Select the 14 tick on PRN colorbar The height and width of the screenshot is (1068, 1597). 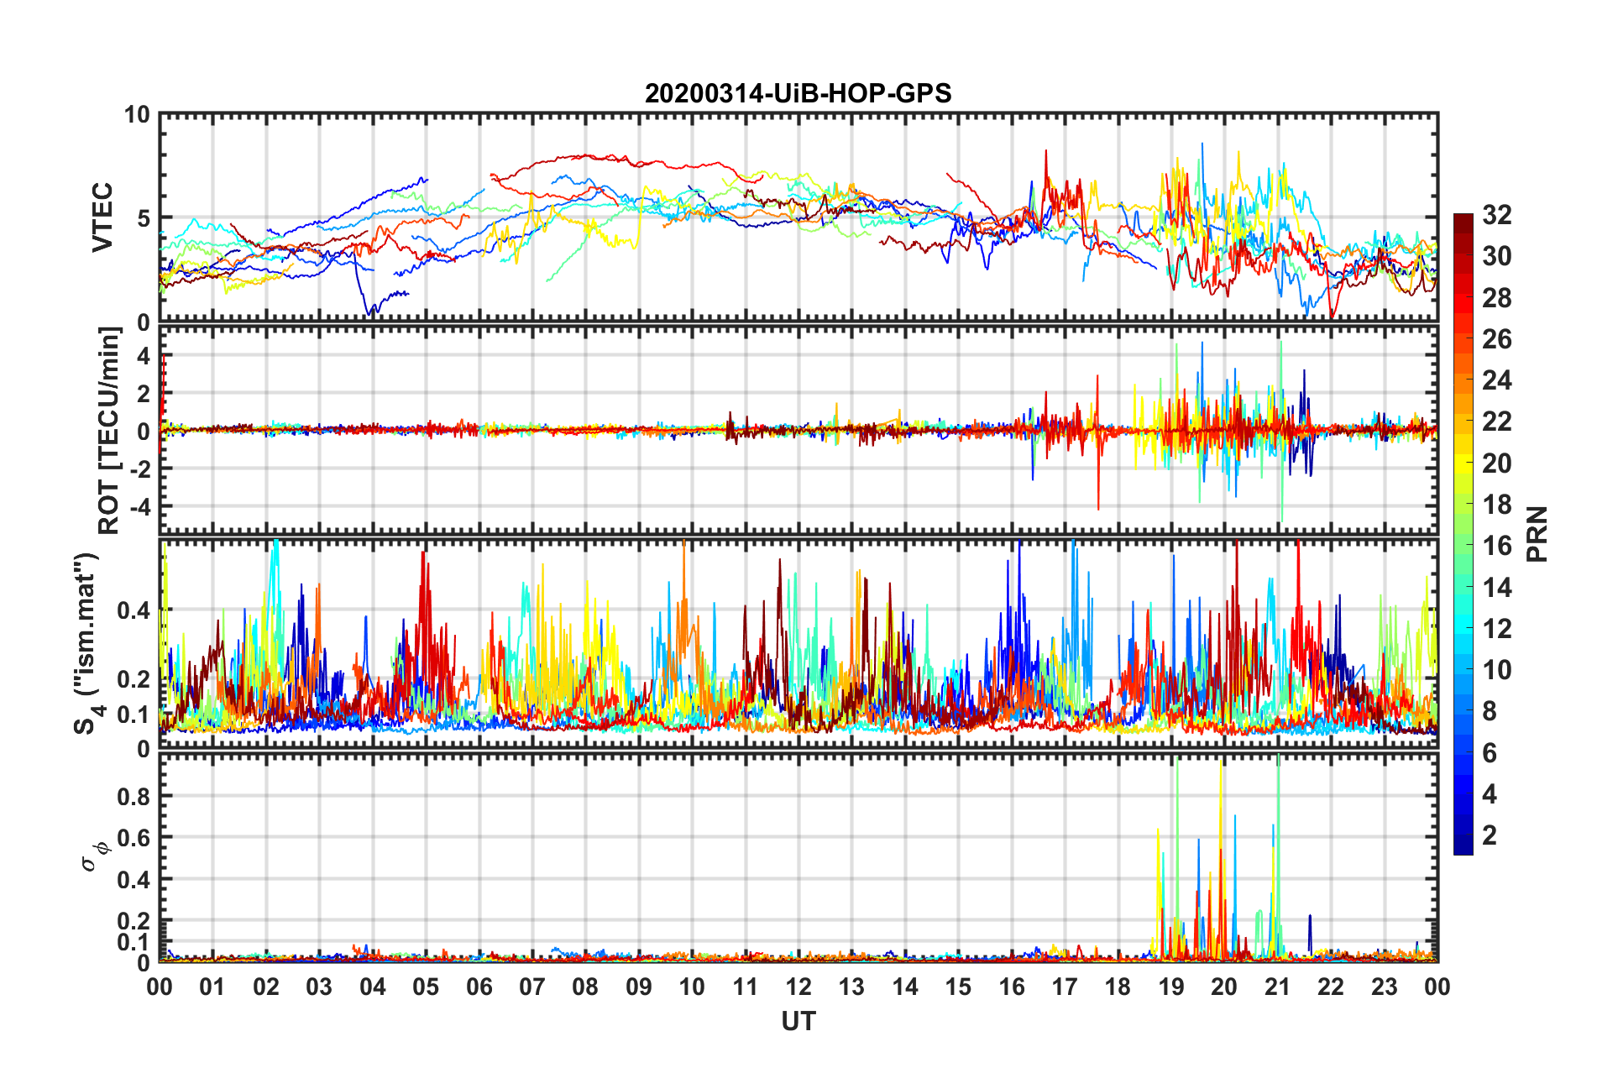pyautogui.click(x=1497, y=587)
